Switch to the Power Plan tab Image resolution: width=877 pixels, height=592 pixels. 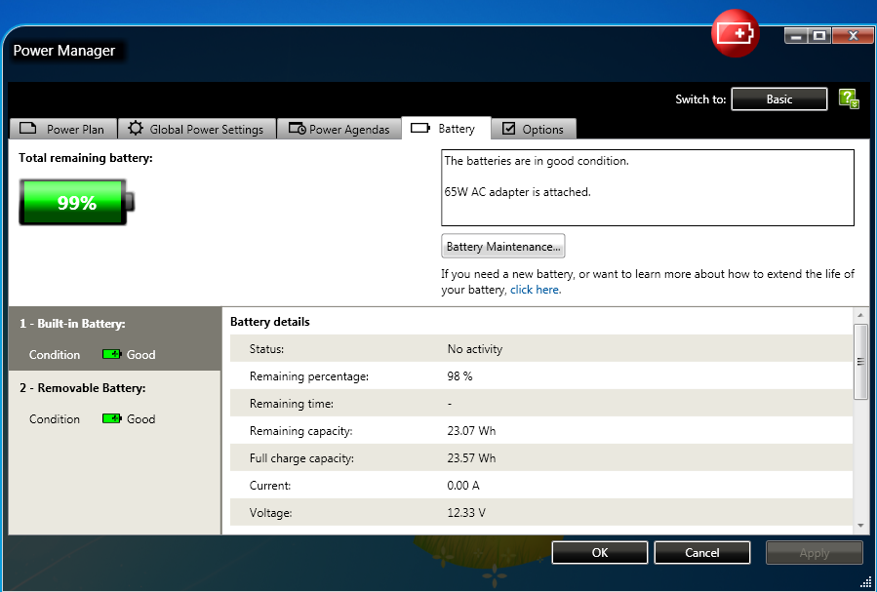(63, 129)
